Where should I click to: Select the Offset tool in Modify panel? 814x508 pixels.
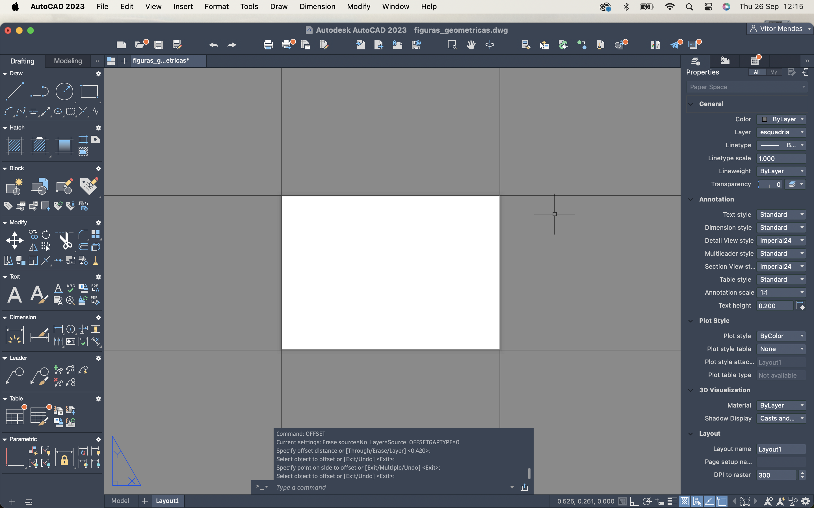[x=83, y=247]
